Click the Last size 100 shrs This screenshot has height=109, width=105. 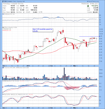click(34, 10)
